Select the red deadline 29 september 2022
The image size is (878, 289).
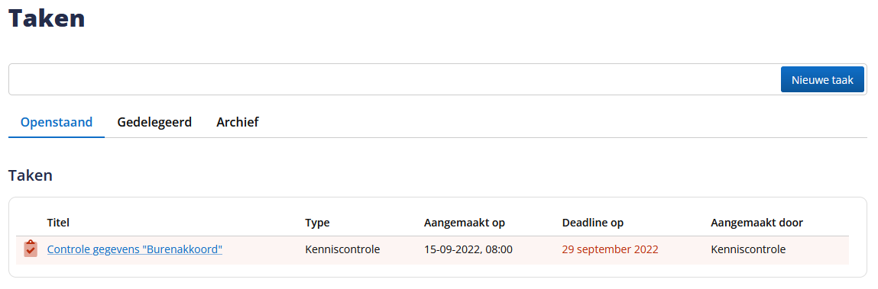(x=611, y=249)
